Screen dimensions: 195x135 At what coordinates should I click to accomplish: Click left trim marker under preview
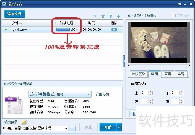[129, 65]
